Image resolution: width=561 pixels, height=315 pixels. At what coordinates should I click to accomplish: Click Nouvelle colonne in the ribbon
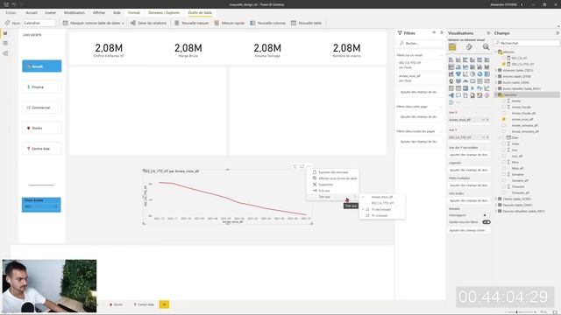pos(267,23)
